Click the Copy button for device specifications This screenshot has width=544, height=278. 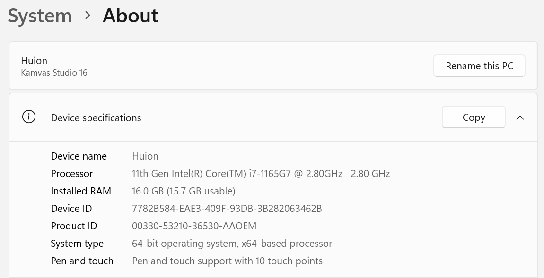pos(474,117)
